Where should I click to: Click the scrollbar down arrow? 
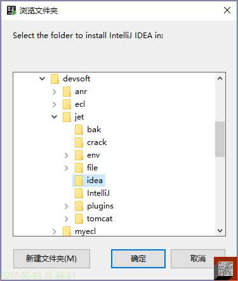(x=220, y=231)
